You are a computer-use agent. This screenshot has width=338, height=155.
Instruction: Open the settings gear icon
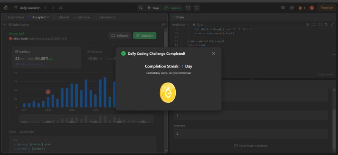pos(292,8)
